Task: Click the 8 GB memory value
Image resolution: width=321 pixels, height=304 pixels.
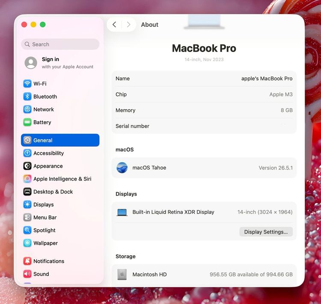Action: coord(287,110)
